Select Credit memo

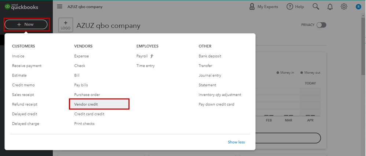point(23,85)
